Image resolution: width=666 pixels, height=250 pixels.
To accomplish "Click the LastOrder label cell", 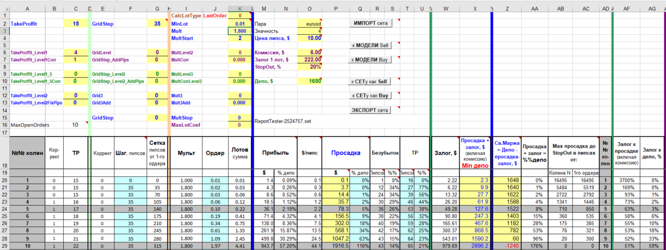I will click(x=215, y=16).
